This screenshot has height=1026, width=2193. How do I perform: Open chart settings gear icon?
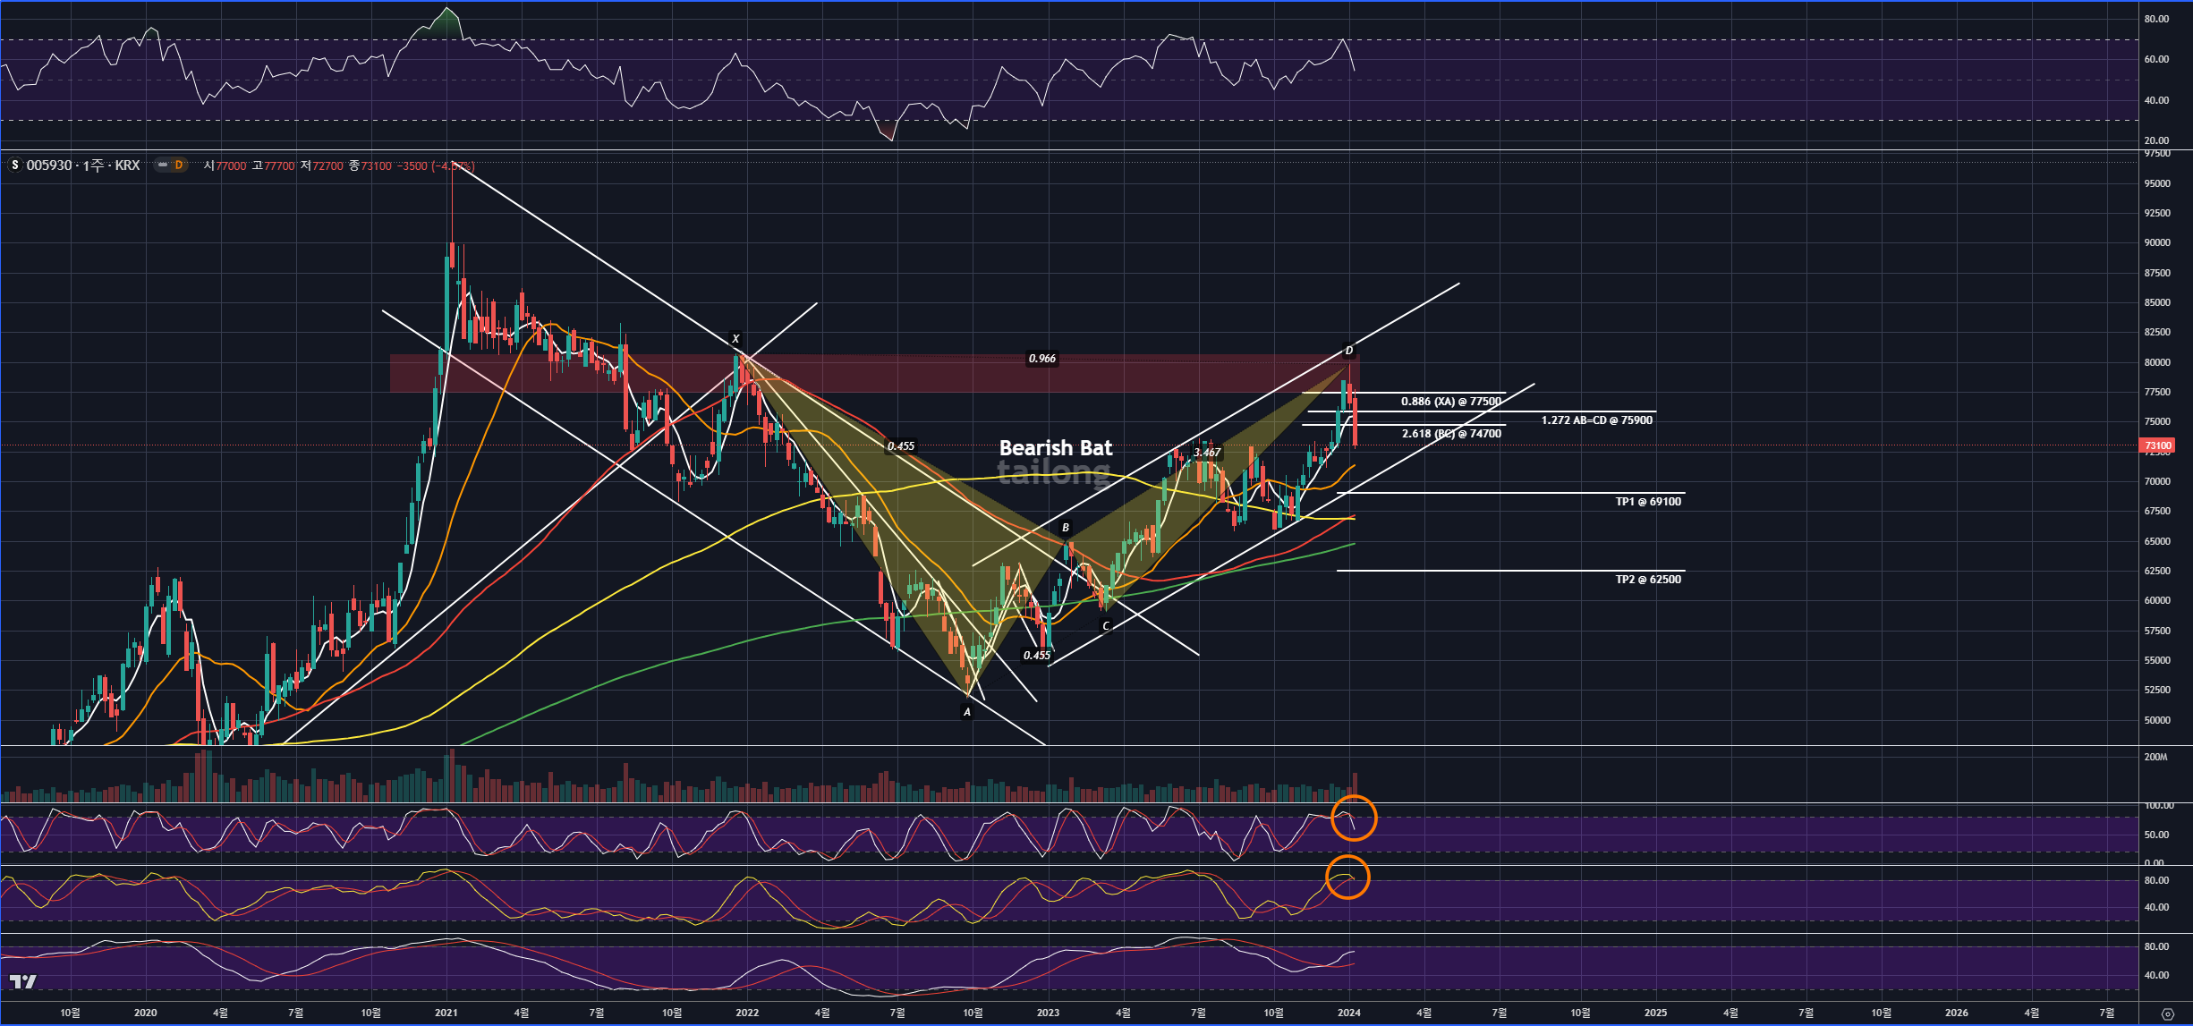[2167, 1013]
